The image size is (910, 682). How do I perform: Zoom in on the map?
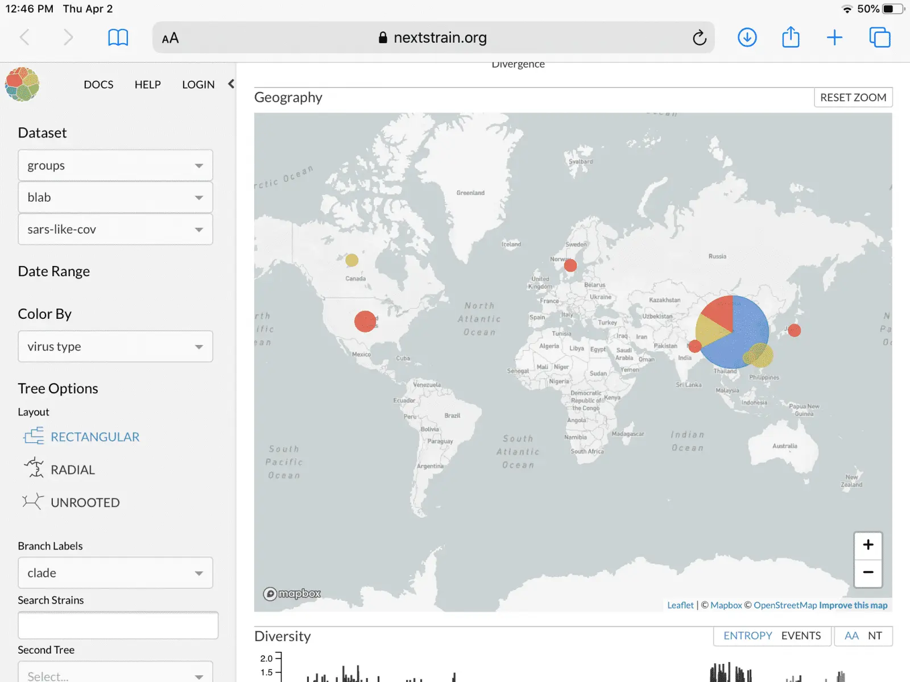[x=868, y=545]
